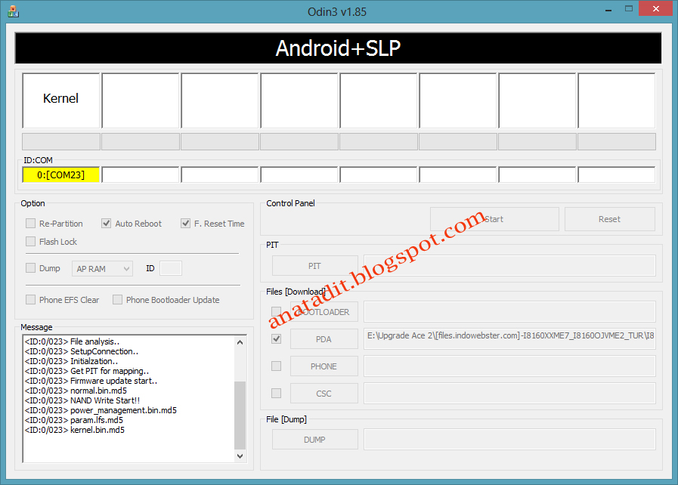The width and height of the screenshot is (678, 485).
Task: Click the 'SetupConnection..' log line
Action: click(82, 351)
